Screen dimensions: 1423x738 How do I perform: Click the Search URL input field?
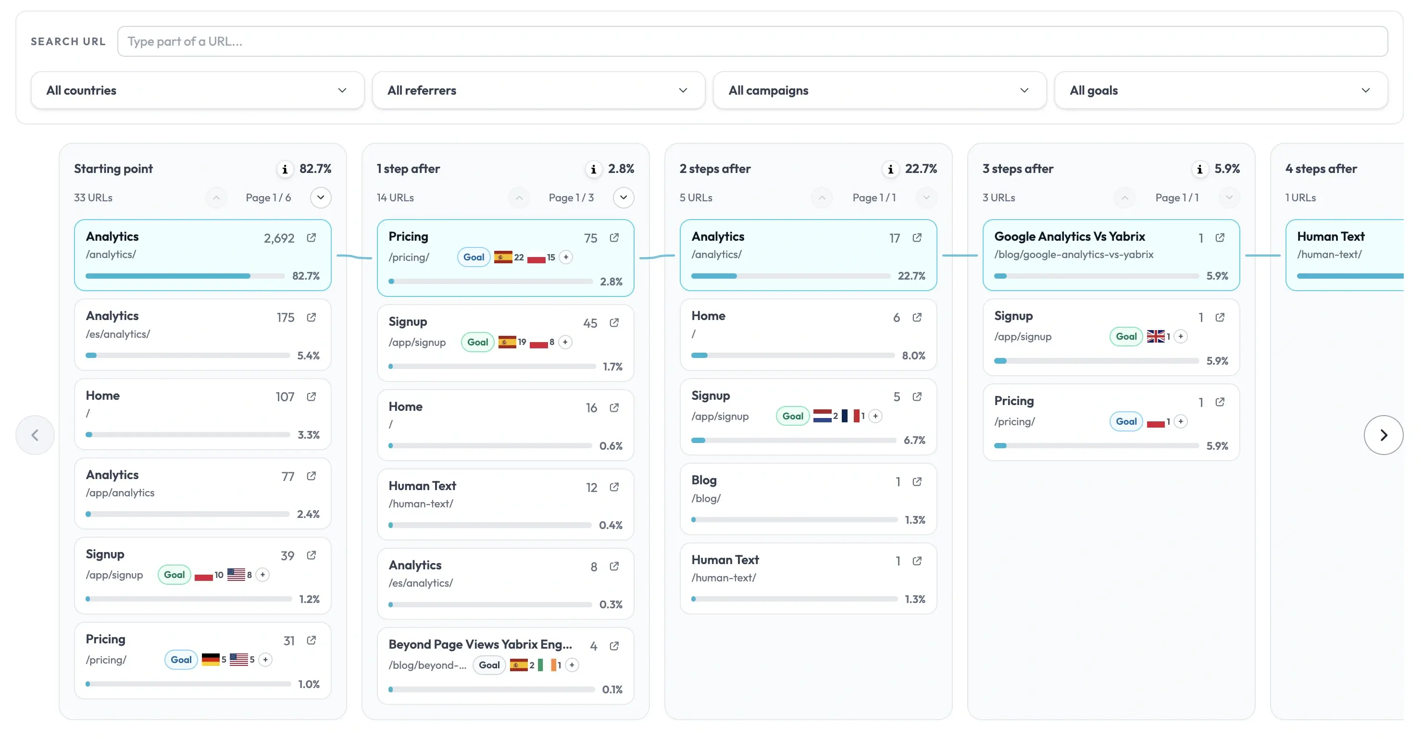(752, 41)
